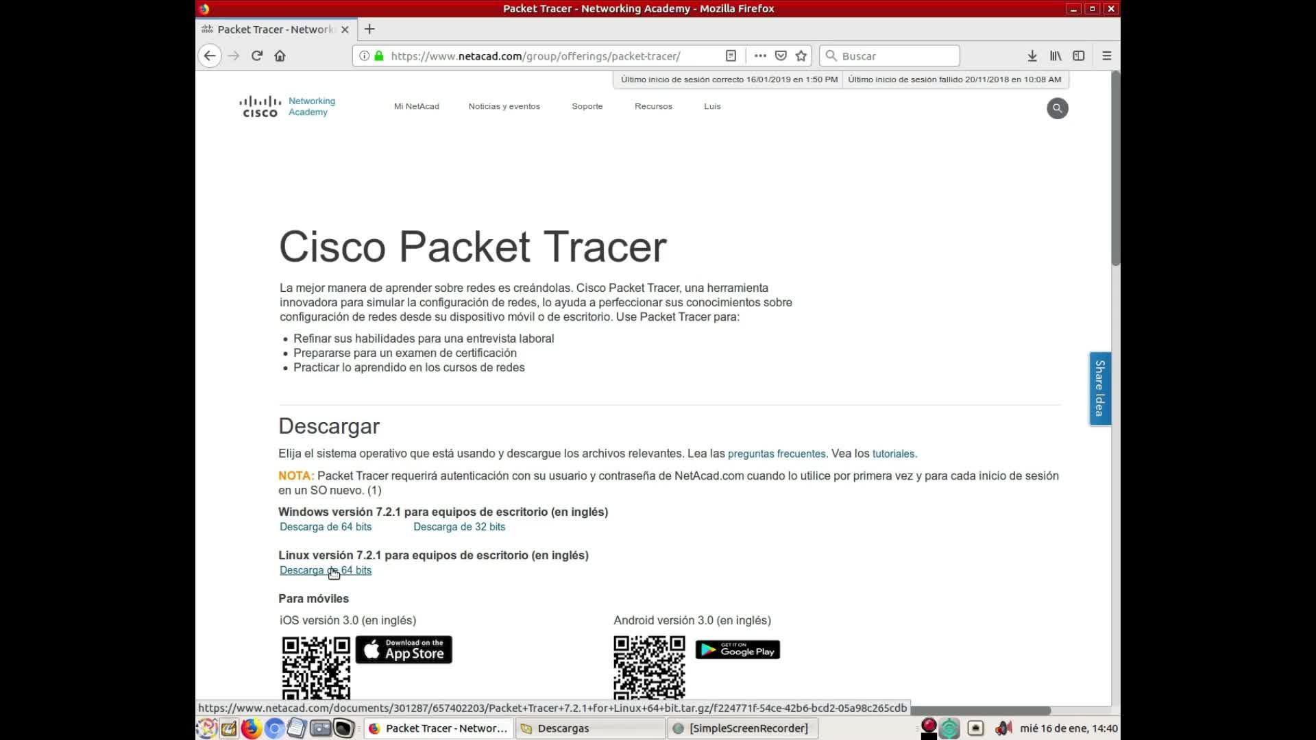Expand the Luis user menu
Viewport: 1316px width, 740px height.
pos(712,106)
